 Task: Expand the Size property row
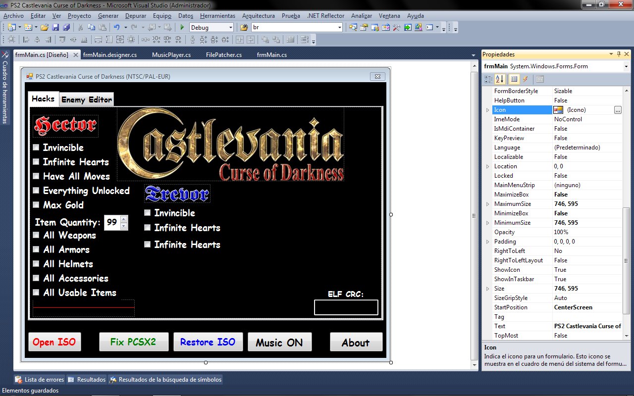(487, 289)
